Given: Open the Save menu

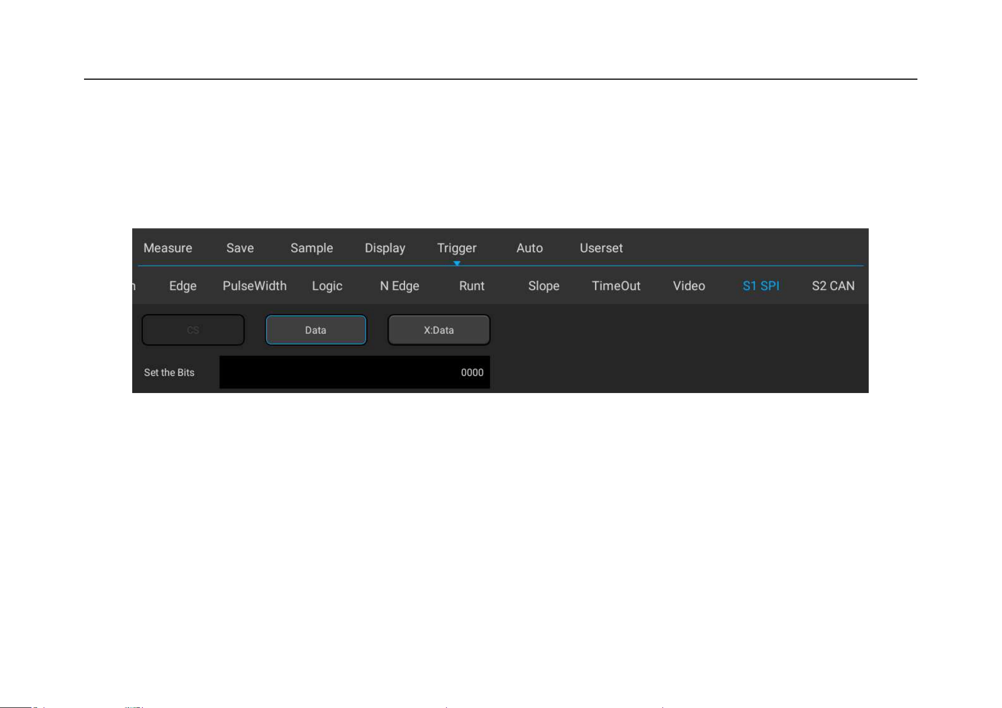Looking at the screenshot, I should (x=240, y=248).
